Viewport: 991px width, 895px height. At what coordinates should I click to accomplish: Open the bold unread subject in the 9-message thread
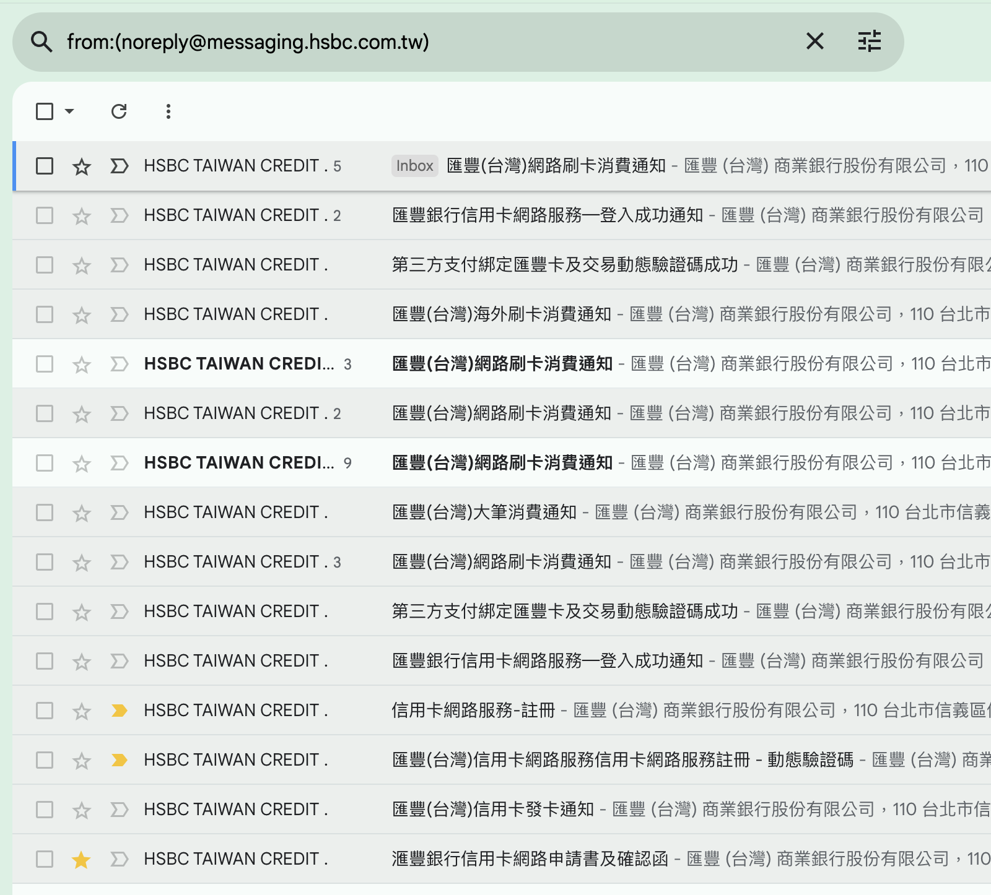[x=502, y=463]
